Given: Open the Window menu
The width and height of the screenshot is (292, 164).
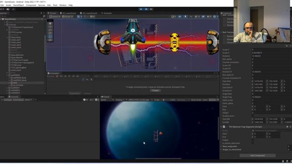Looking at the screenshot, I should (x=63, y=5).
